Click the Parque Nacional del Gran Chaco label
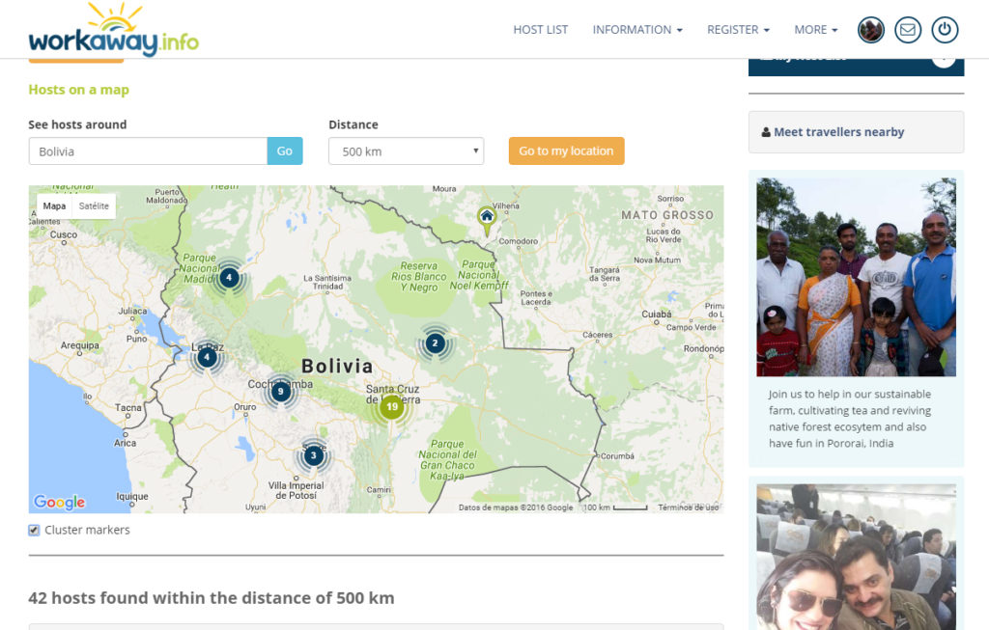Screen dimensions: 989x630 click(x=447, y=460)
